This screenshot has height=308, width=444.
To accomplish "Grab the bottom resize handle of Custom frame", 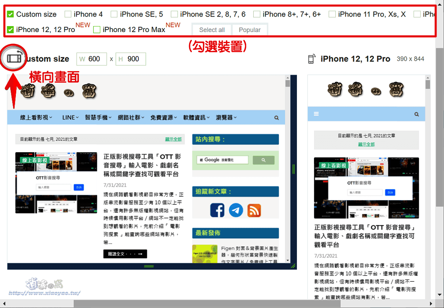I will [149, 266].
